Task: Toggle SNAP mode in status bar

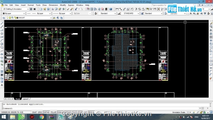Action: (x=34, y=112)
